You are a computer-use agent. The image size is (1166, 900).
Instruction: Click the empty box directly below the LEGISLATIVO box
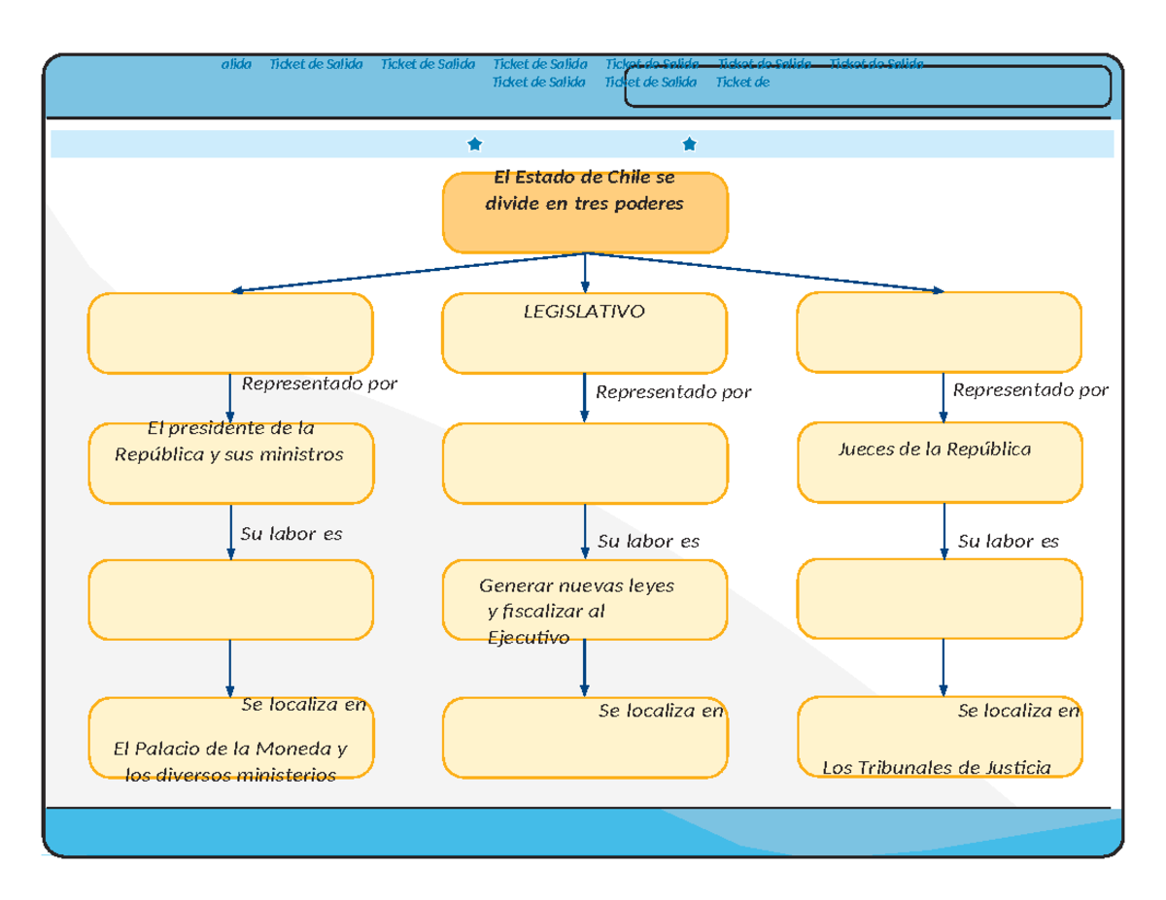(584, 463)
